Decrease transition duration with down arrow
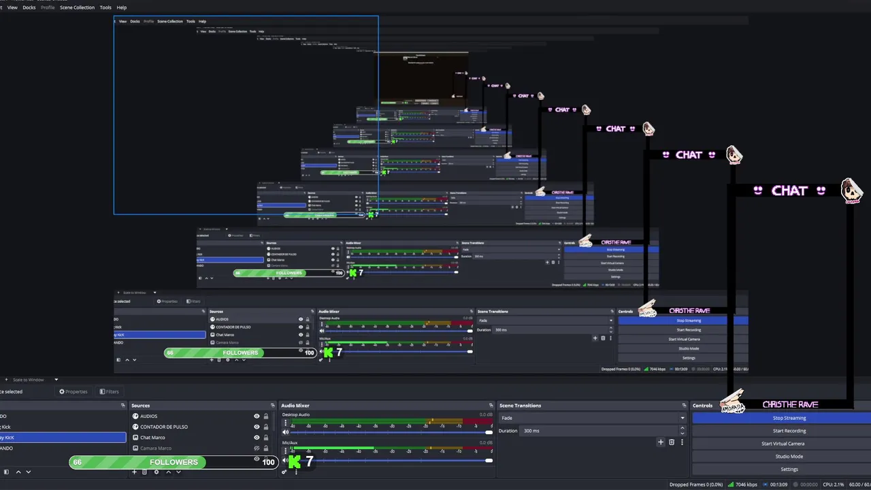 (x=683, y=434)
